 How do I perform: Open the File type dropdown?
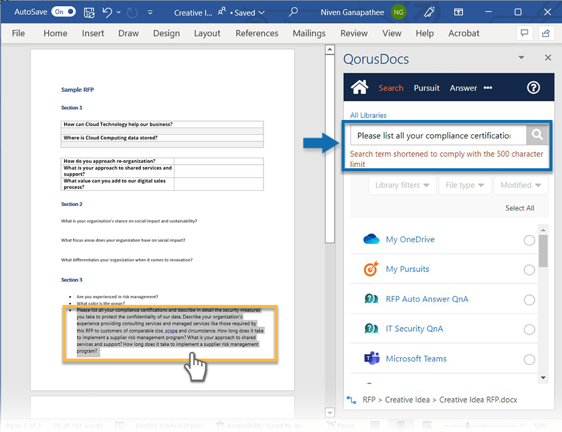[x=465, y=185]
